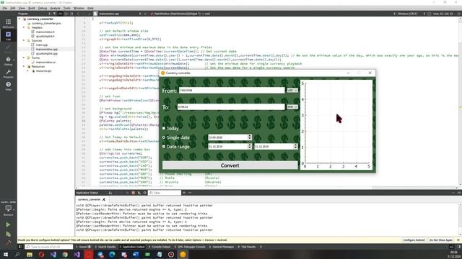Open the From currency dropdown
462x259 pixels.
292,91
